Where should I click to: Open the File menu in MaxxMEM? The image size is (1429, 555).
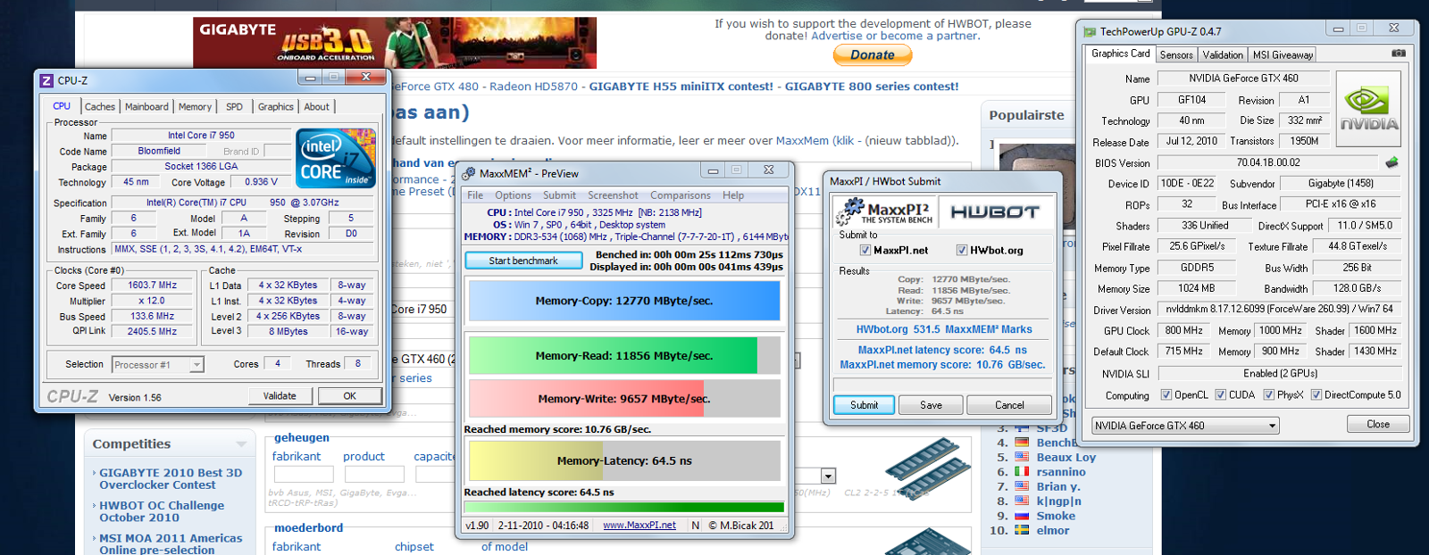[x=475, y=195]
